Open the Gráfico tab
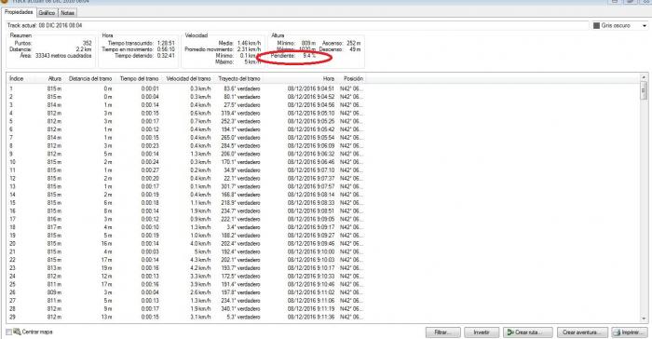652x339 pixels. [47, 13]
